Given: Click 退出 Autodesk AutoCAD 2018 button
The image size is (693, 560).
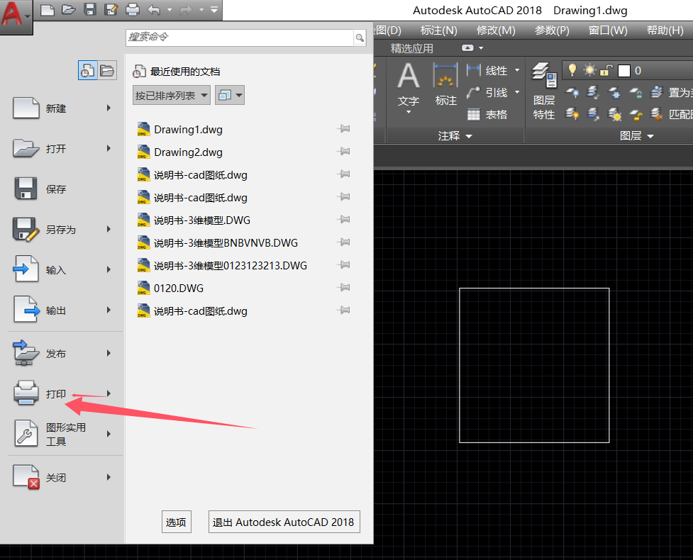Looking at the screenshot, I should pyautogui.click(x=284, y=522).
